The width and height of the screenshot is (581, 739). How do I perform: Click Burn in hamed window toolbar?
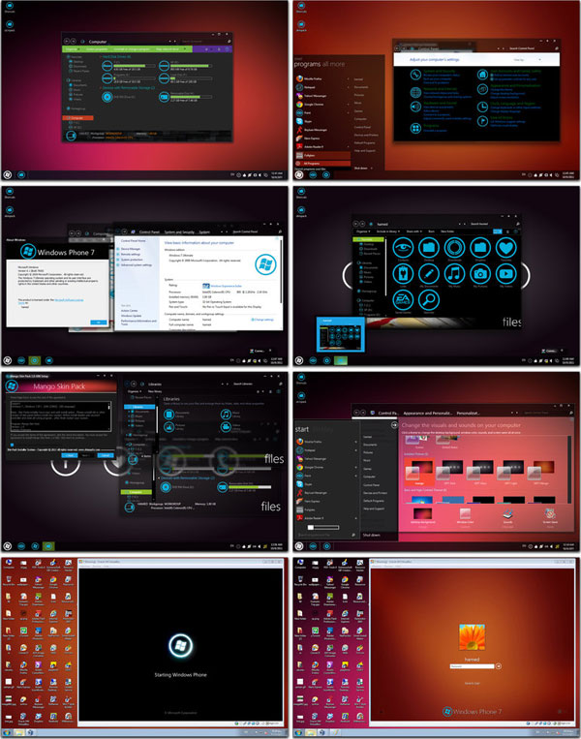coord(432,231)
